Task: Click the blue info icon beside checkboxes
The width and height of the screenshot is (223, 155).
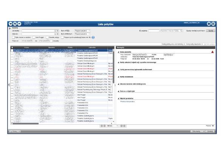Action: tap(93, 37)
